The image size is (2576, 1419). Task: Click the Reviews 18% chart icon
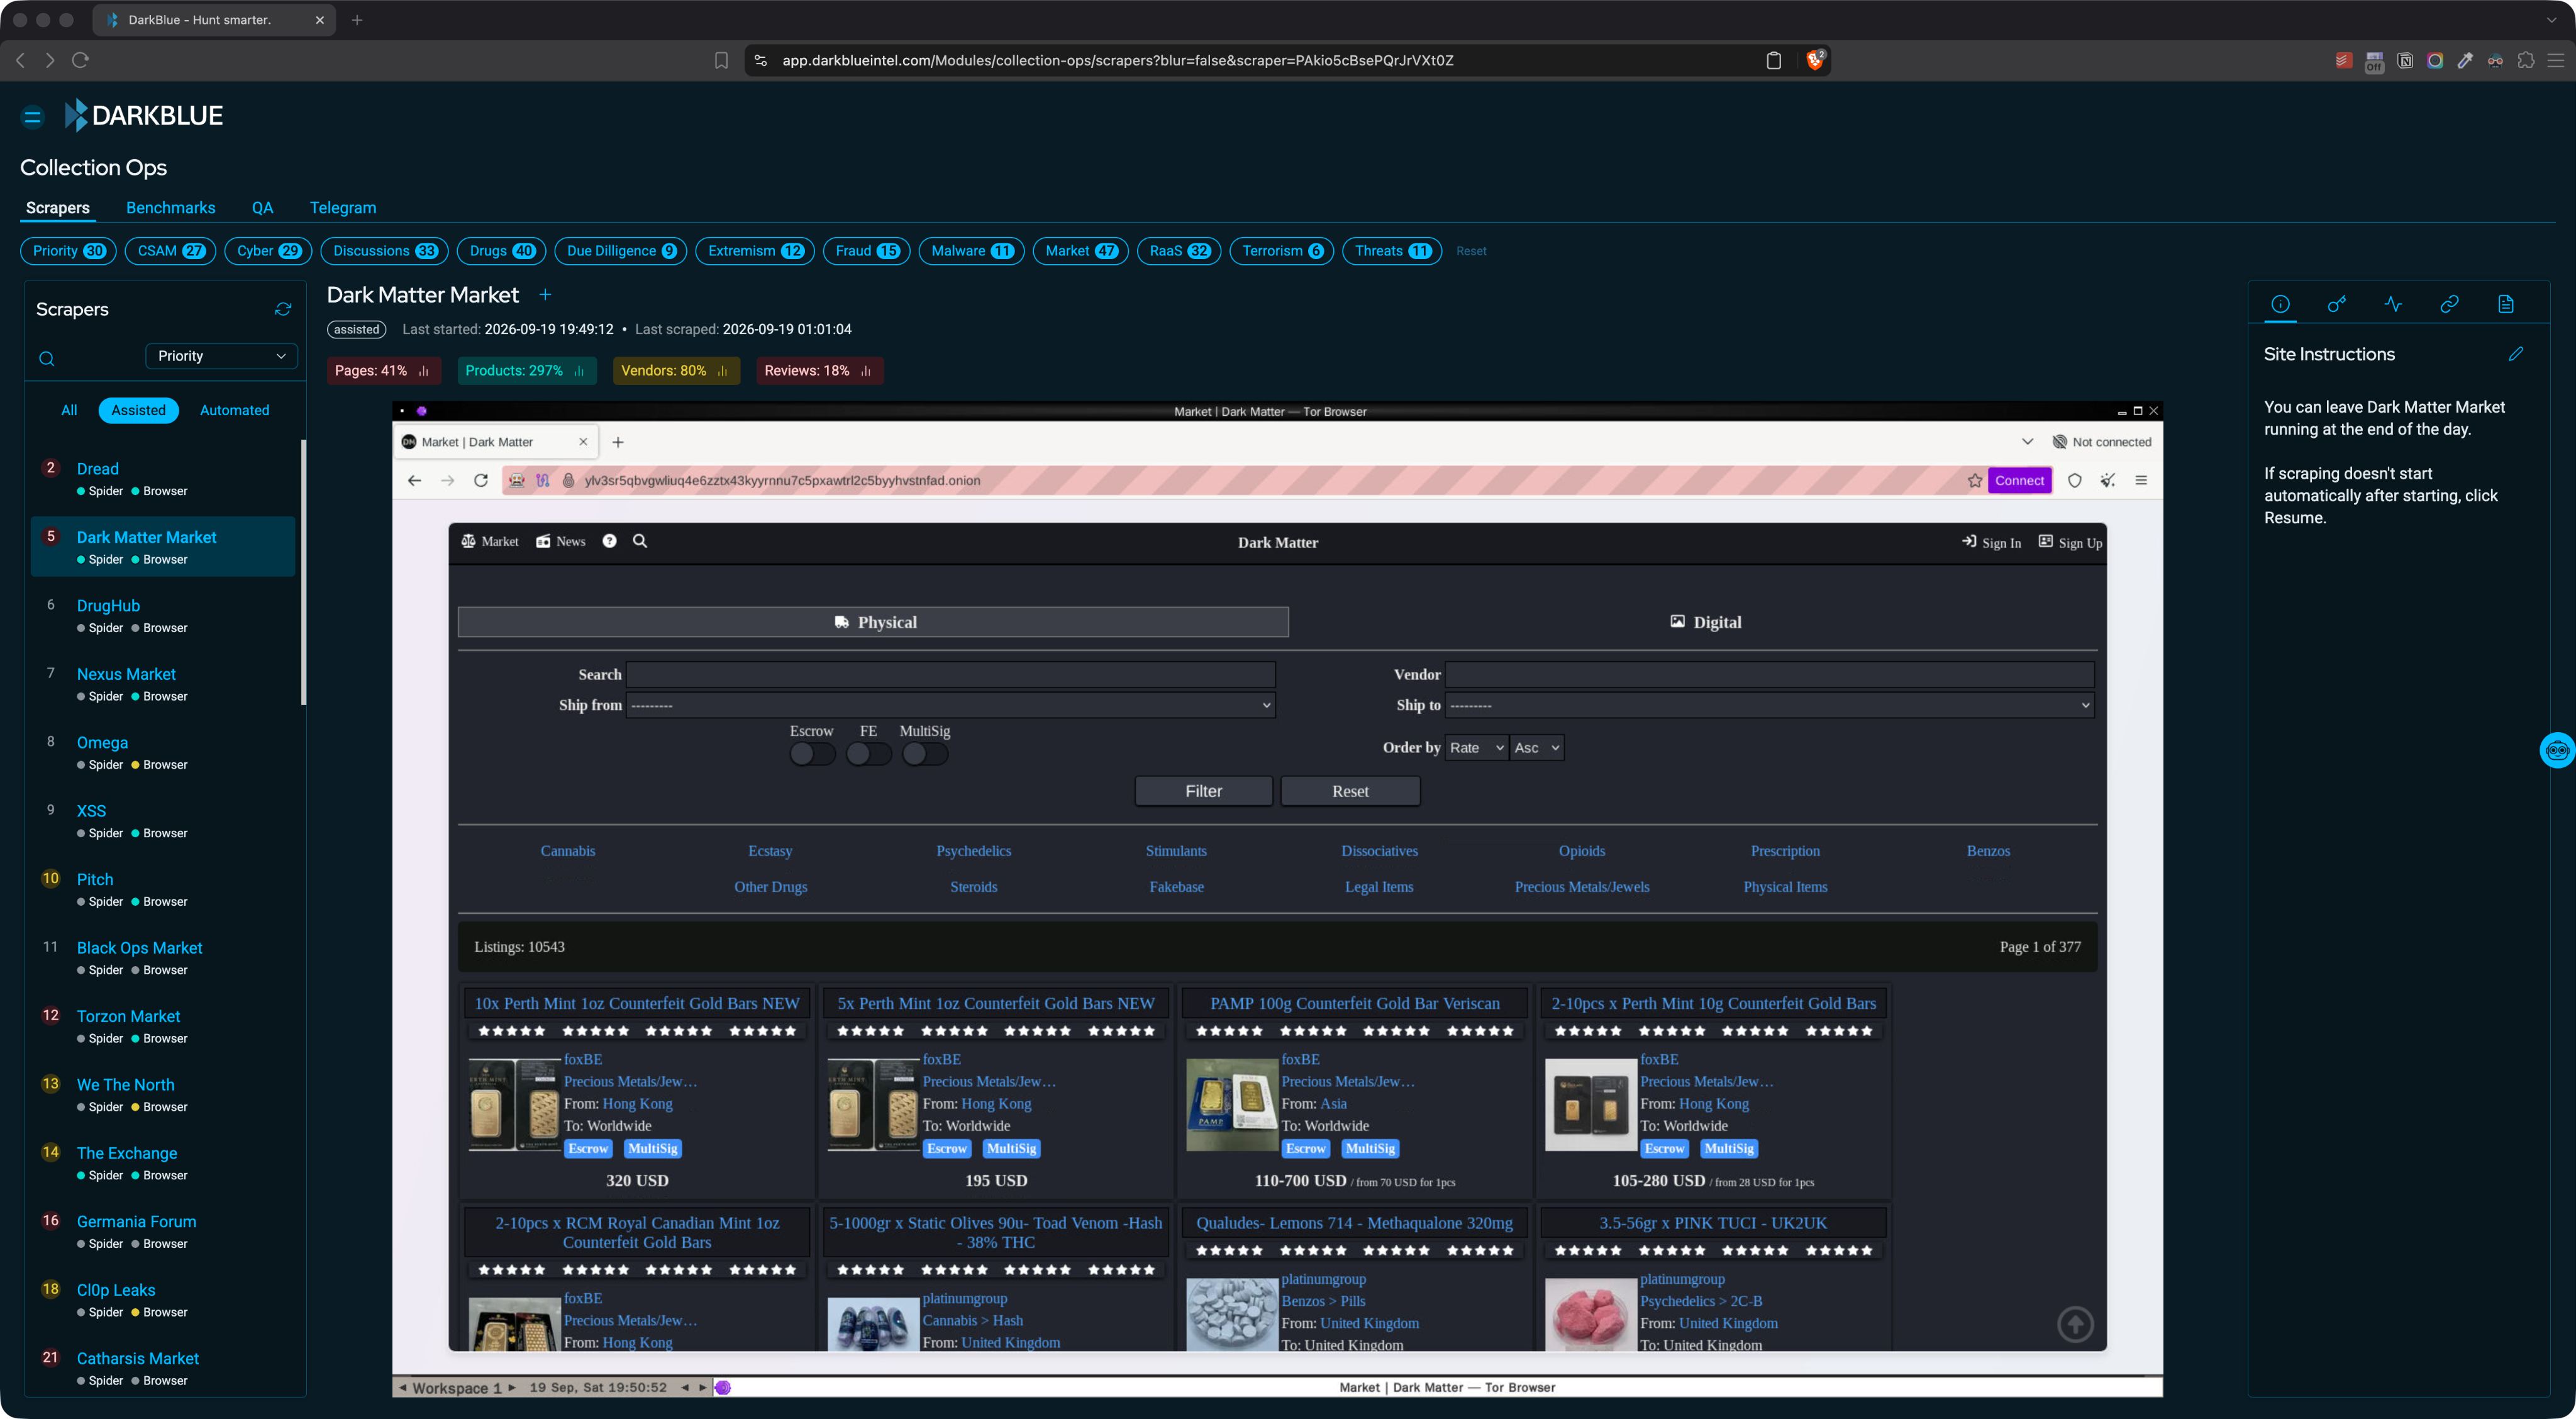point(866,371)
